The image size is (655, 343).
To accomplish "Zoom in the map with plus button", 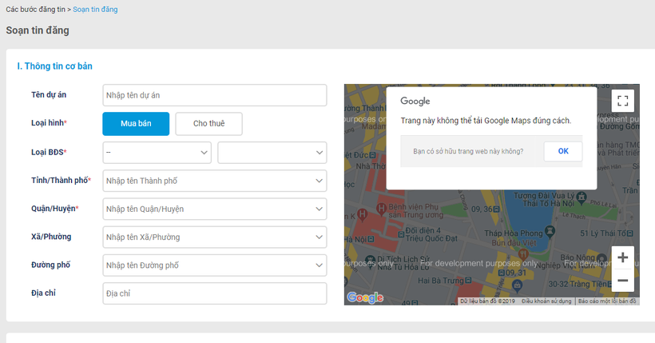I will (622, 257).
